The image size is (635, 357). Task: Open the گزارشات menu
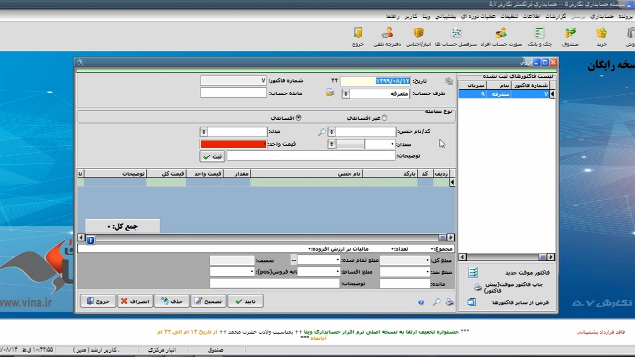tap(556, 16)
